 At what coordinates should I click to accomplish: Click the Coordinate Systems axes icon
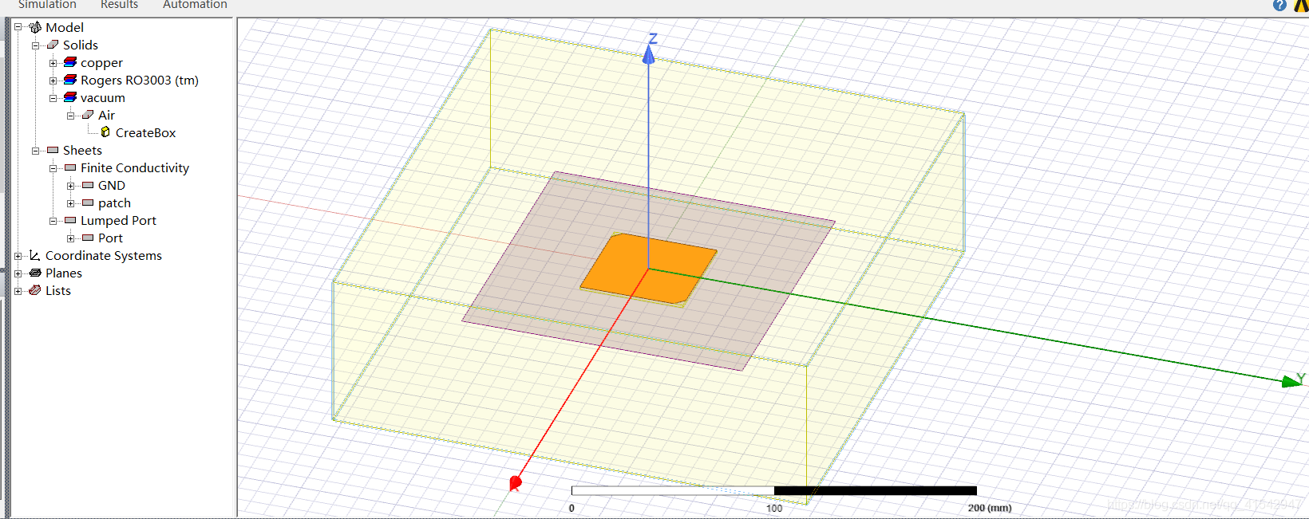click(x=35, y=255)
